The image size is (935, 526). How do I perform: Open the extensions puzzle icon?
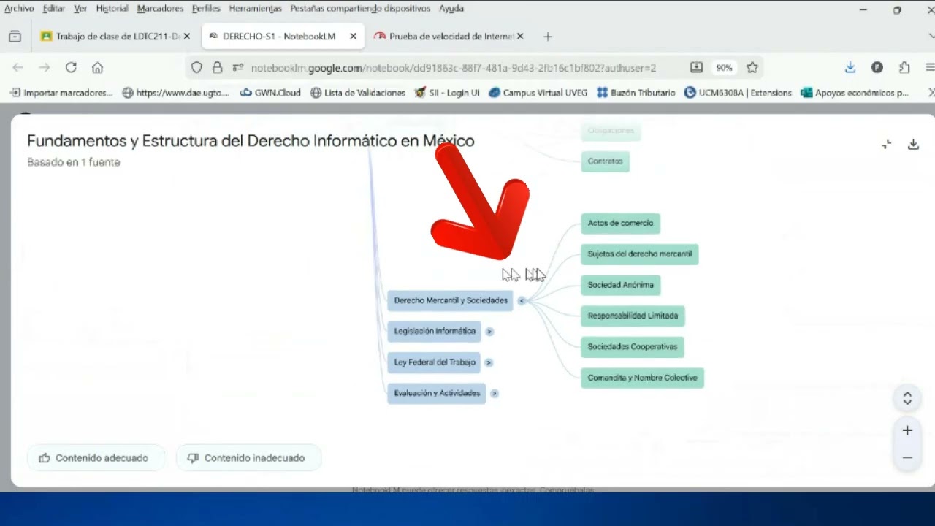click(904, 67)
